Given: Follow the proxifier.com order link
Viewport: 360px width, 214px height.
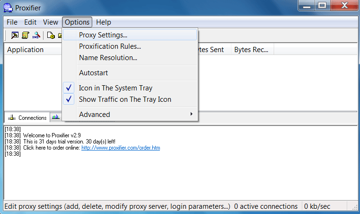Looking at the screenshot, I should click(x=121, y=148).
